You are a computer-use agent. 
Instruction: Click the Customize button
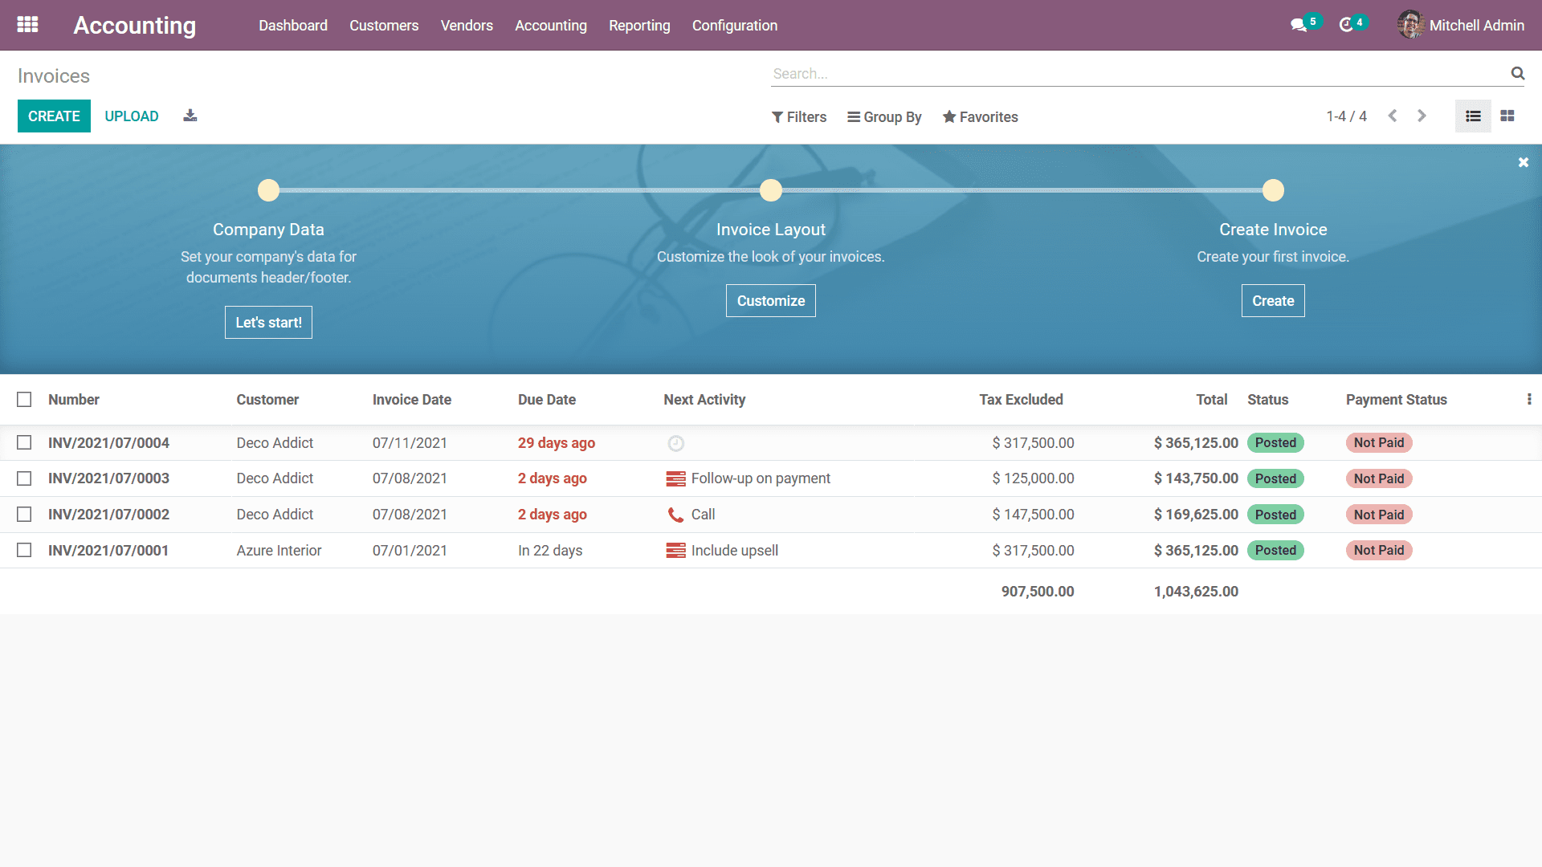tap(771, 301)
